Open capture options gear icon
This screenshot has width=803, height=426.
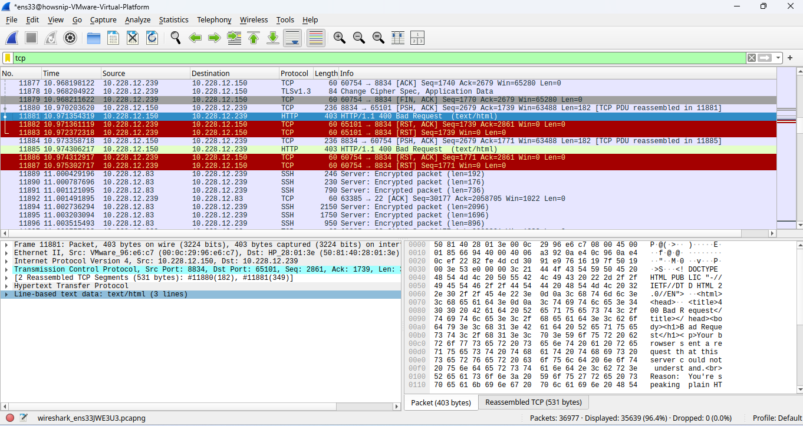(x=70, y=38)
